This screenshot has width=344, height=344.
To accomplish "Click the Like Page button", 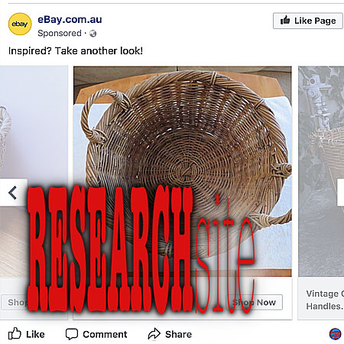I will (308, 21).
